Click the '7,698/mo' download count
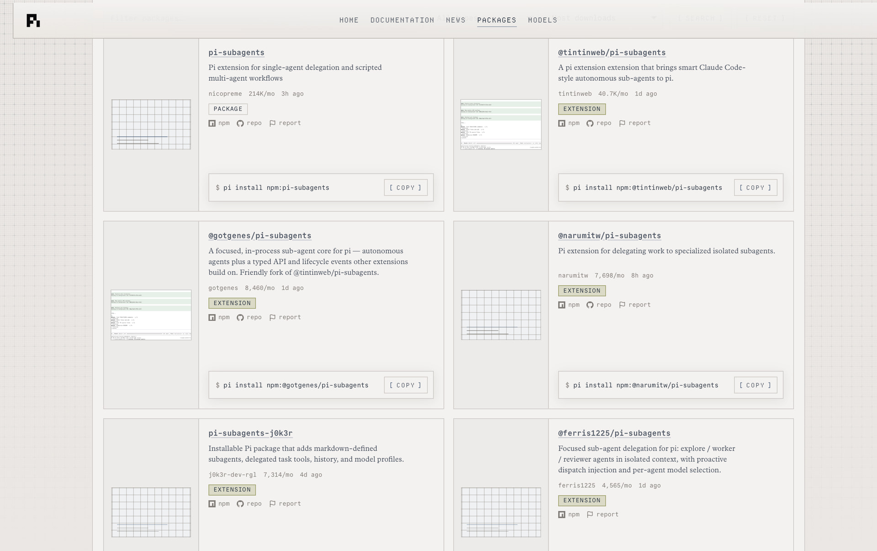Image resolution: width=877 pixels, height=551 pixels. (609, 276)
